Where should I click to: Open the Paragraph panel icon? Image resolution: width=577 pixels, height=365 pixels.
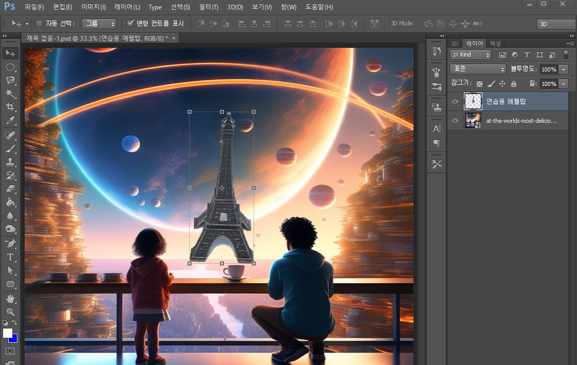click(437, 143)
